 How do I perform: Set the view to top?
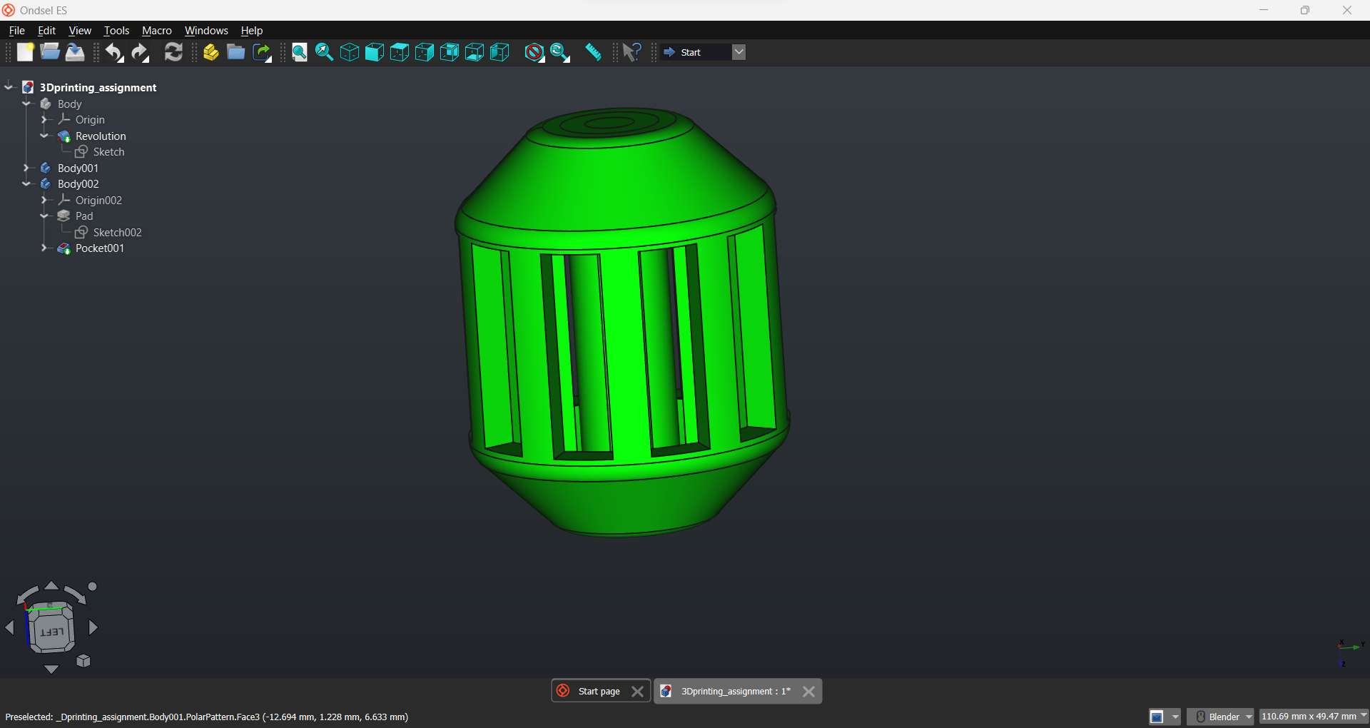[x=400, y=53]
